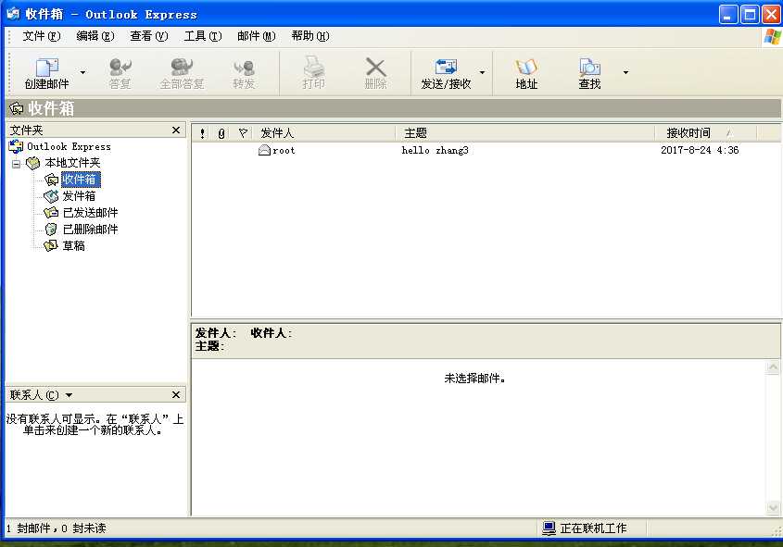Sort by priority column header icon
The image size is (783, 547).
point(202,133)
